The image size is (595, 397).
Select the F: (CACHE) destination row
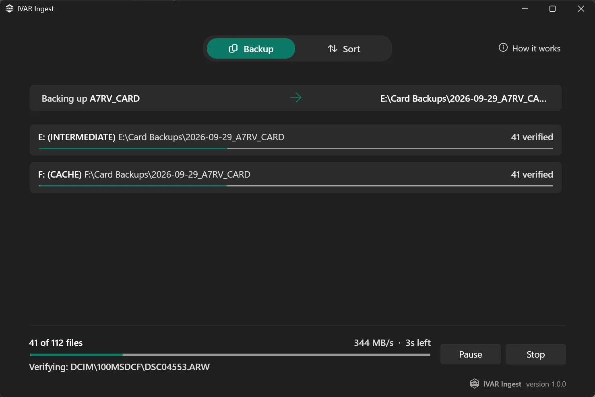point(295,177)
